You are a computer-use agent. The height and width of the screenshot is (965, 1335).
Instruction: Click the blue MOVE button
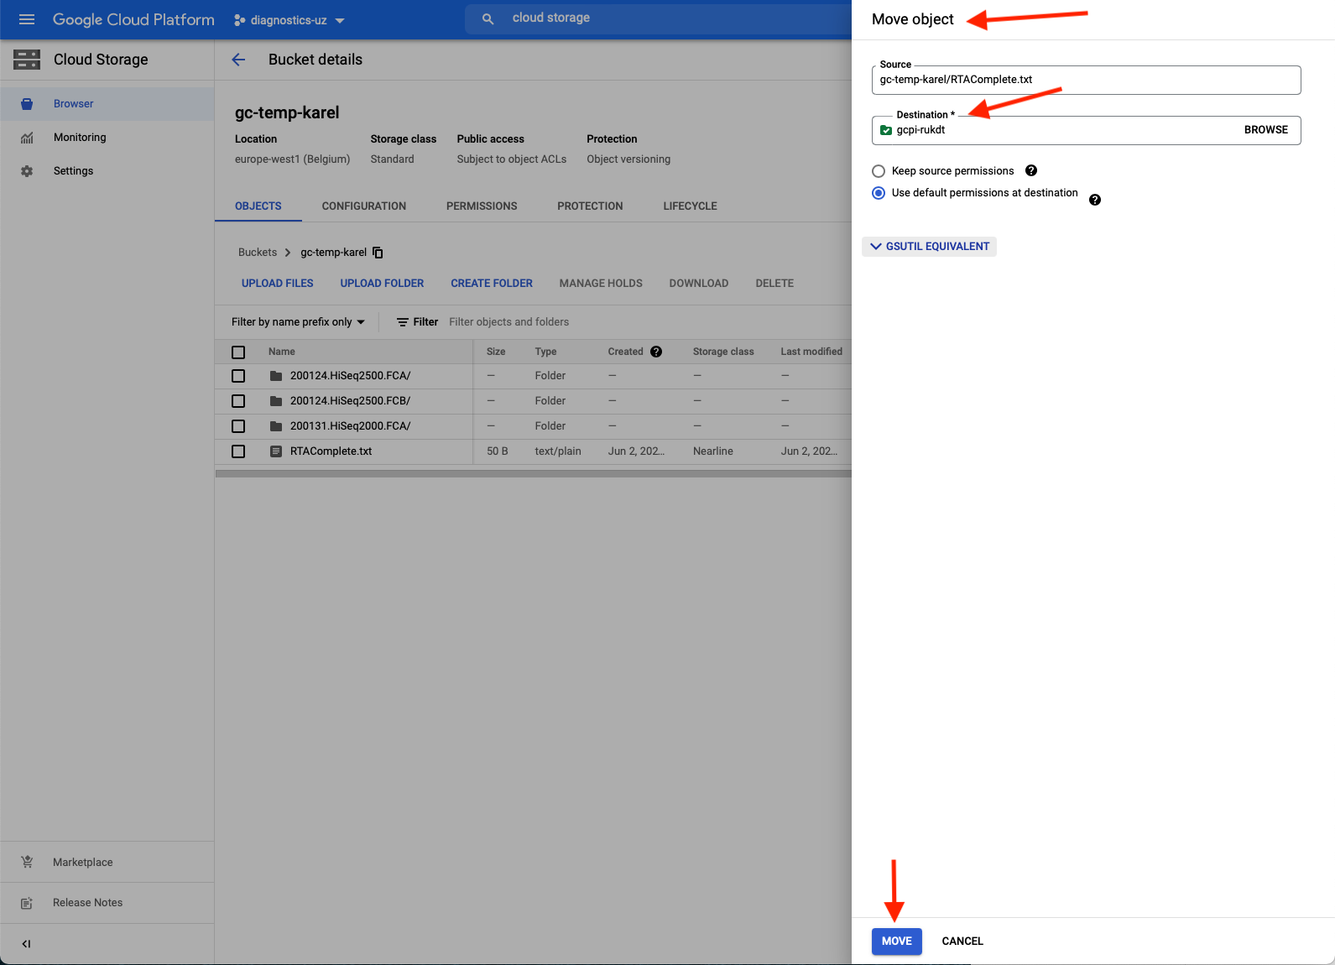pyautogui.click(x=896, y=942)
